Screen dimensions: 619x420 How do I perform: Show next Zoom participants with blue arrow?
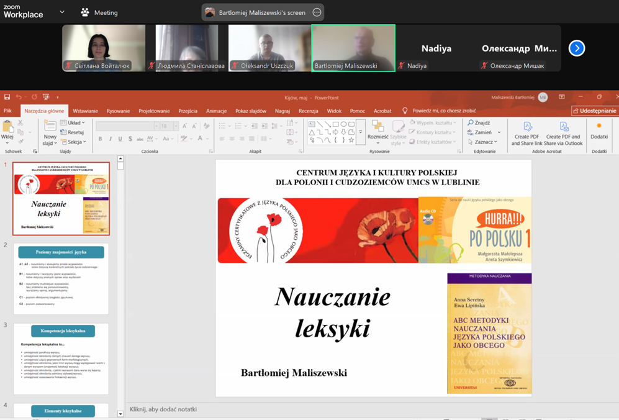click(x=577, y=48)
